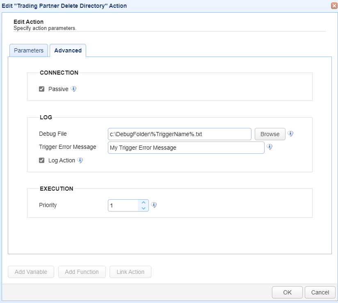The width and height of the screenshot is (338, 303).
Task: Decrease Priority using the down arrow
Action: tap(143, 208)
